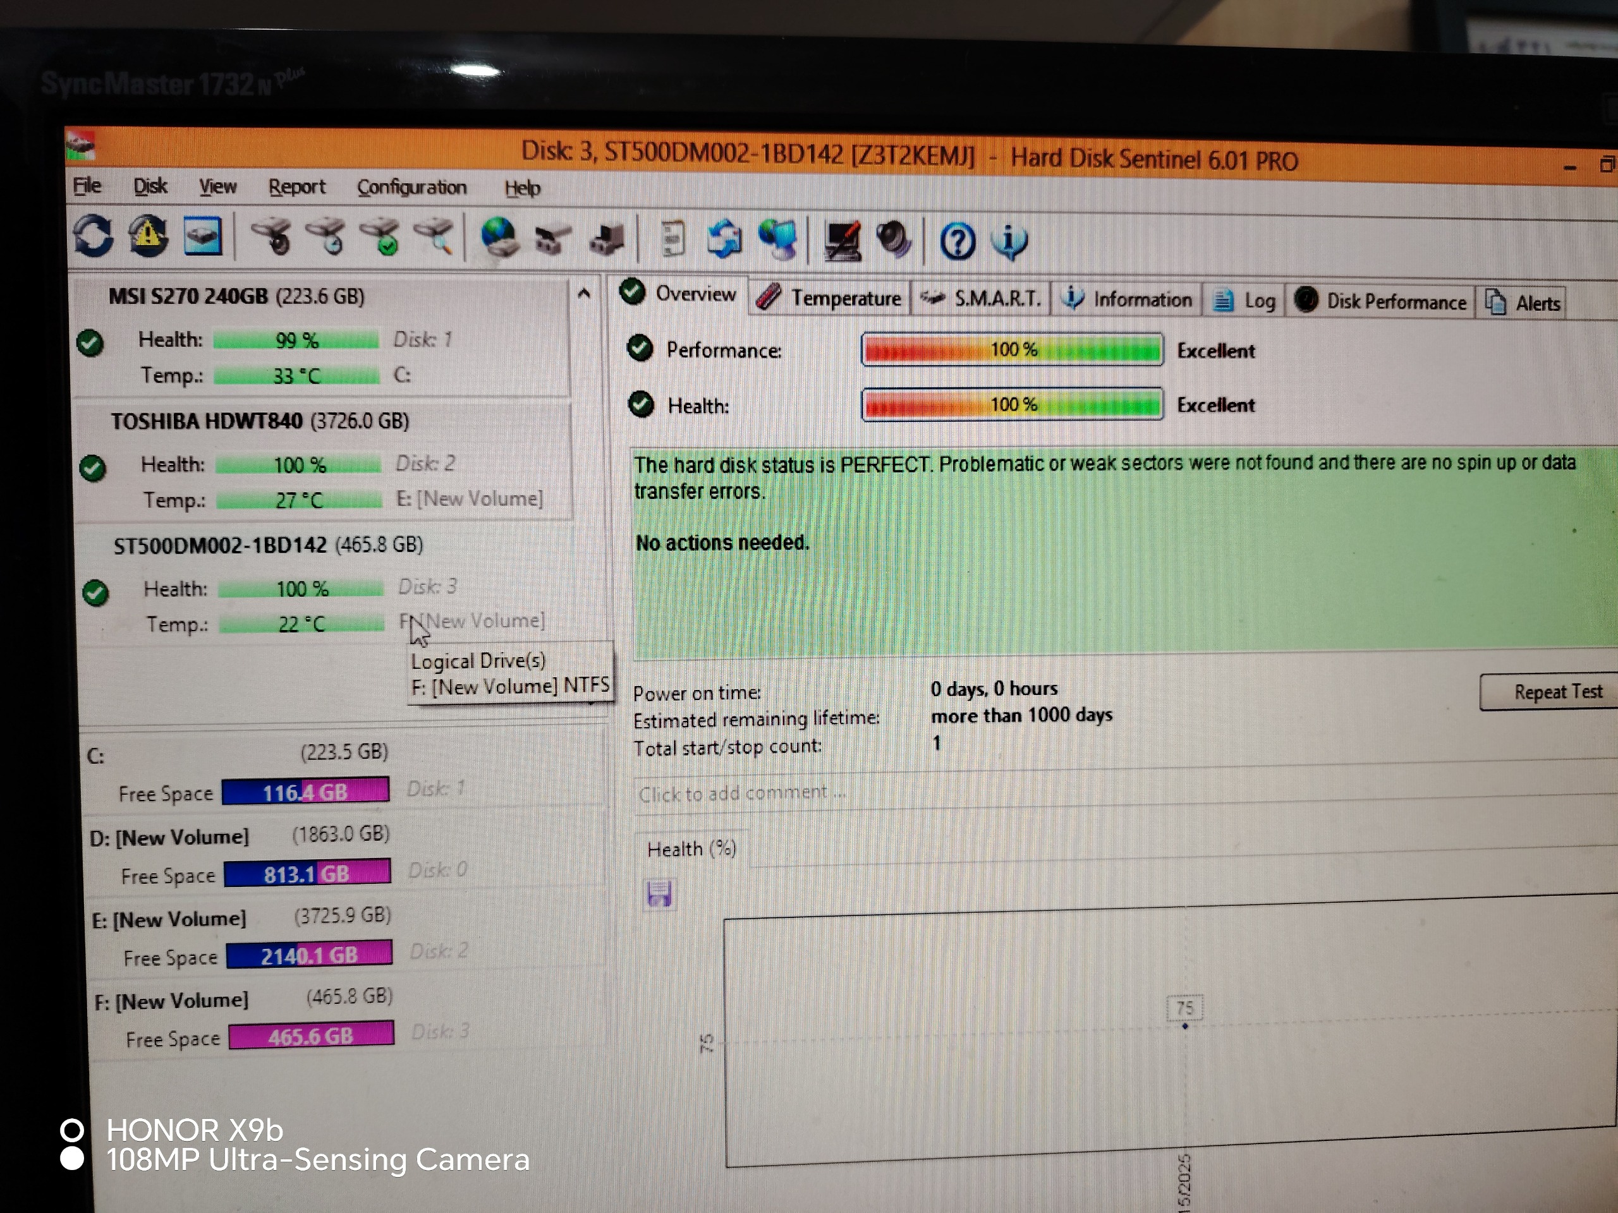Collapse disk list with the up chevron

click(x=584, y=294)
